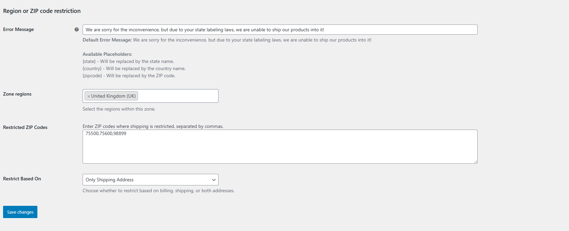Click inside the Error Message text field

tap(280, 30)
